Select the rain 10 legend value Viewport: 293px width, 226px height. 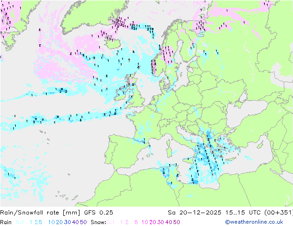[51, 222]
